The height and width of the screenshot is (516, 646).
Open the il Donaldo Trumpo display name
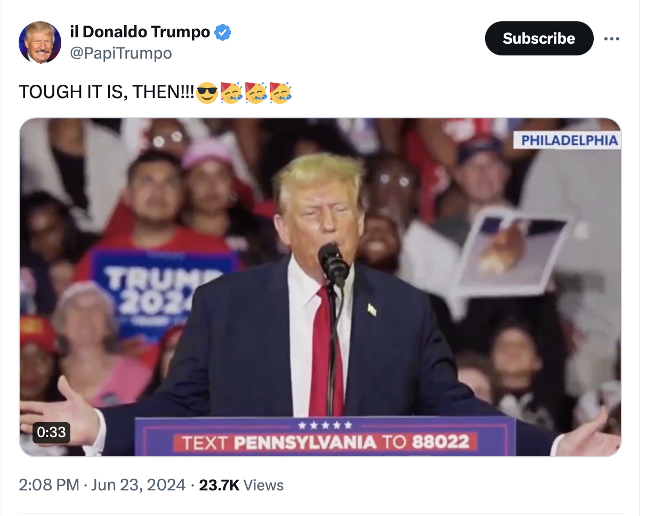(140, 32)
